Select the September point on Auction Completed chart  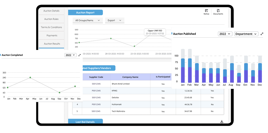click(x=59, y=92)
